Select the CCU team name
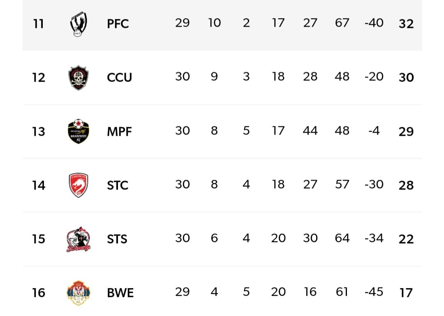This screenshot has width=444, height=316. (119, 78)
